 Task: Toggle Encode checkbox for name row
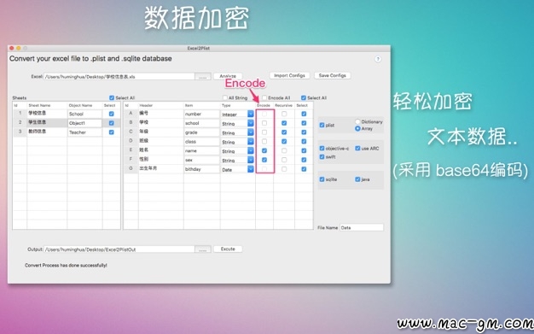tap(264, 150)
